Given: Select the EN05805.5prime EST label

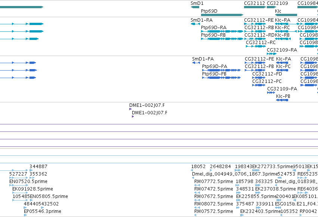Looking at the screenshot, I should [x=49, y=196].
